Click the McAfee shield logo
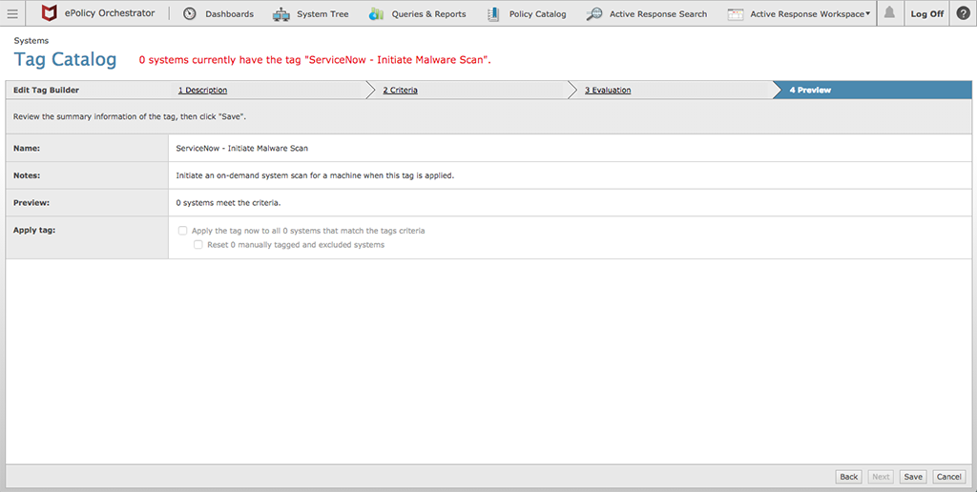Viewport: 977px width, 492px height. 49,13
